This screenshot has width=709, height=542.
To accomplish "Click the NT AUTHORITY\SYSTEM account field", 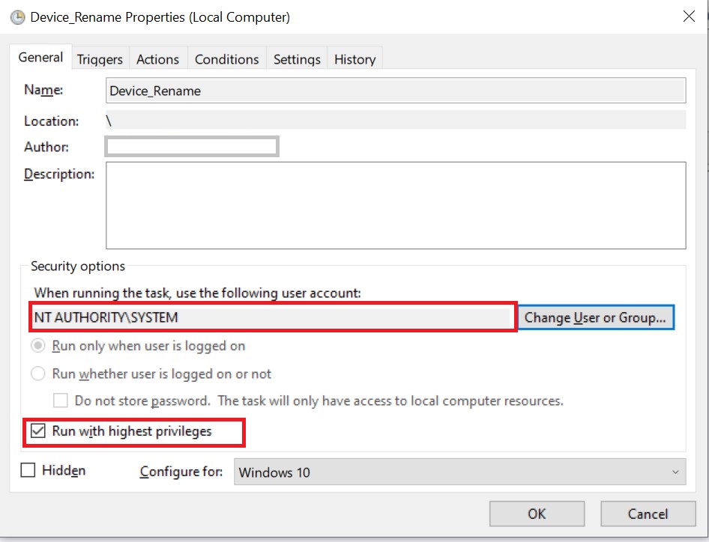I will point(270,317).
